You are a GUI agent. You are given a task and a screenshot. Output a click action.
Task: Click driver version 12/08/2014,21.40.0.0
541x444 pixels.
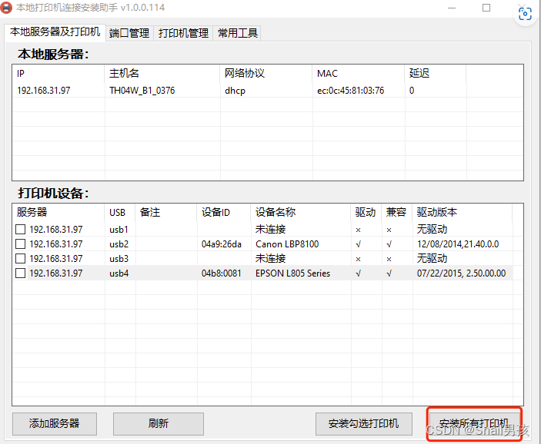(x=458, y=244)
